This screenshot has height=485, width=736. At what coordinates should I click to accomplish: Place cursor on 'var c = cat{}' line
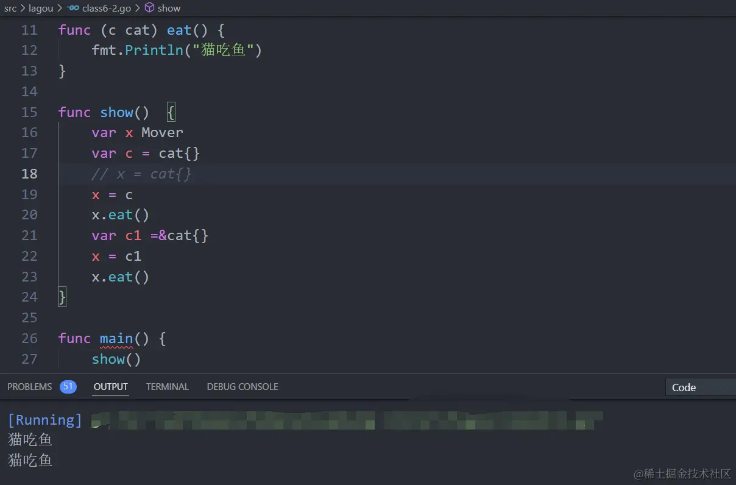(146, 153)
